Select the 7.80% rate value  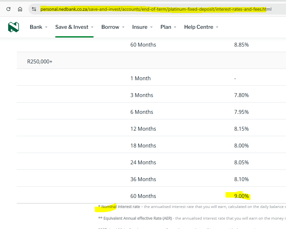click(x=241, y=95)
